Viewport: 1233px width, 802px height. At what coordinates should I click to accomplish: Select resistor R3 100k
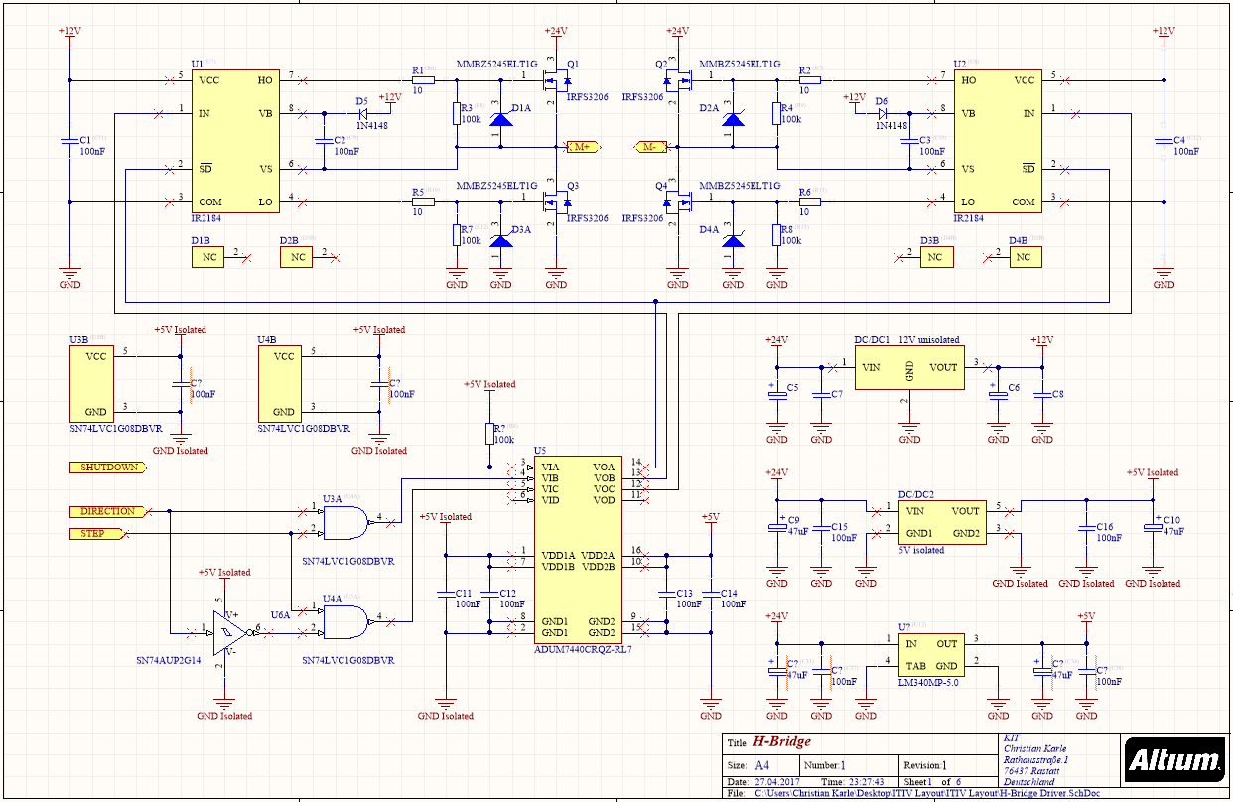(457, 113)
